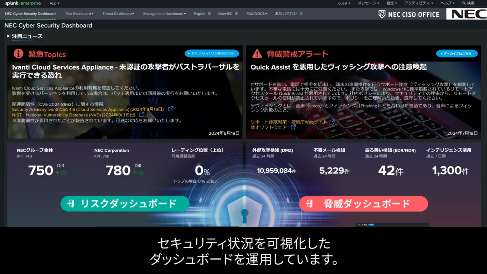Image resolution: width=487 pixels, height=274 pixels.
Task: Click the Ivanti Cloud Services Appliance headline
Action: click(126, 71)
